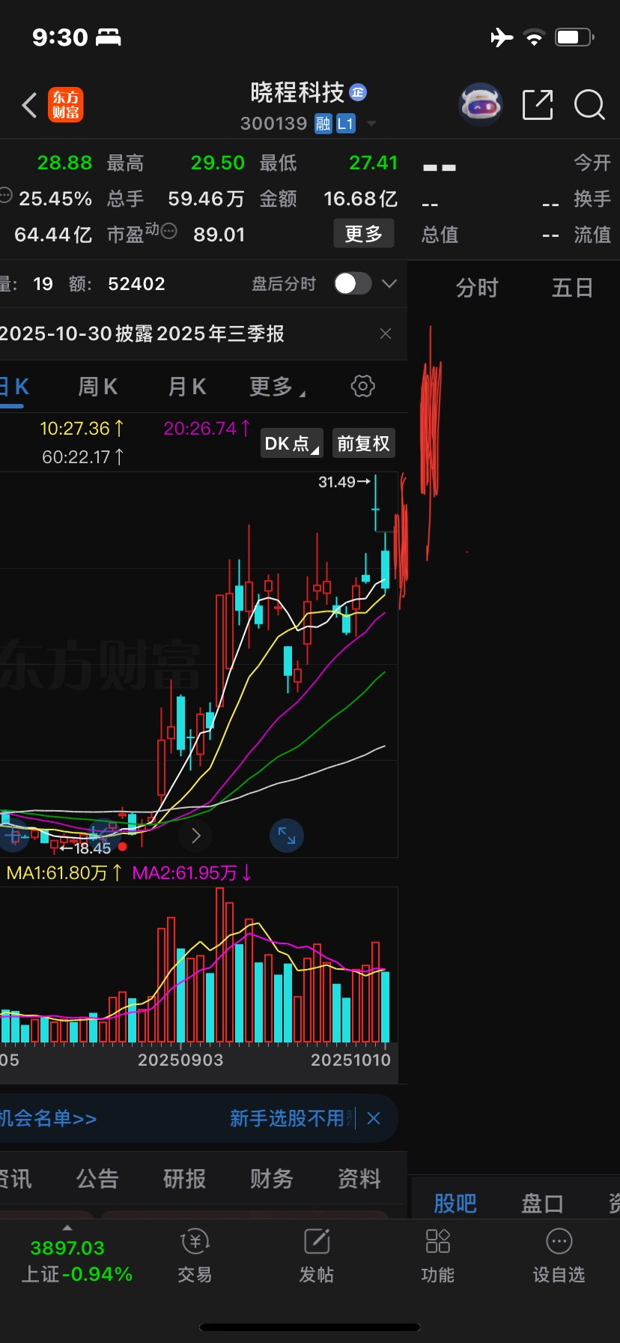Tap the 发帖 compose icon
620x1343 pixels.
[317, 1242]
